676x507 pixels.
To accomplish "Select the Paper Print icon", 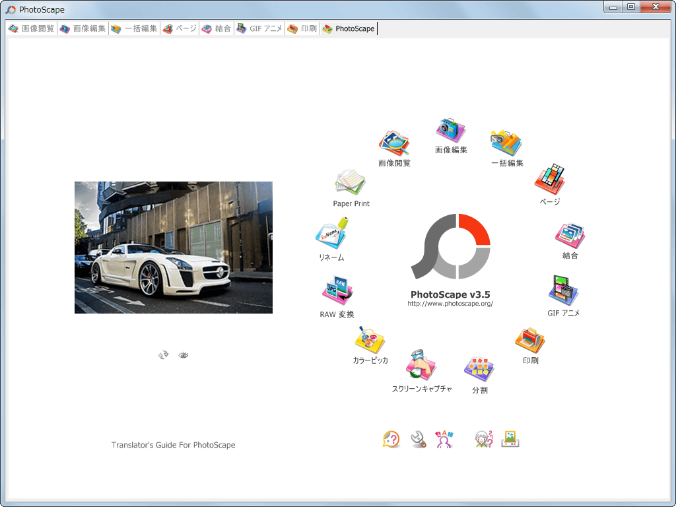I will (351, 183).
